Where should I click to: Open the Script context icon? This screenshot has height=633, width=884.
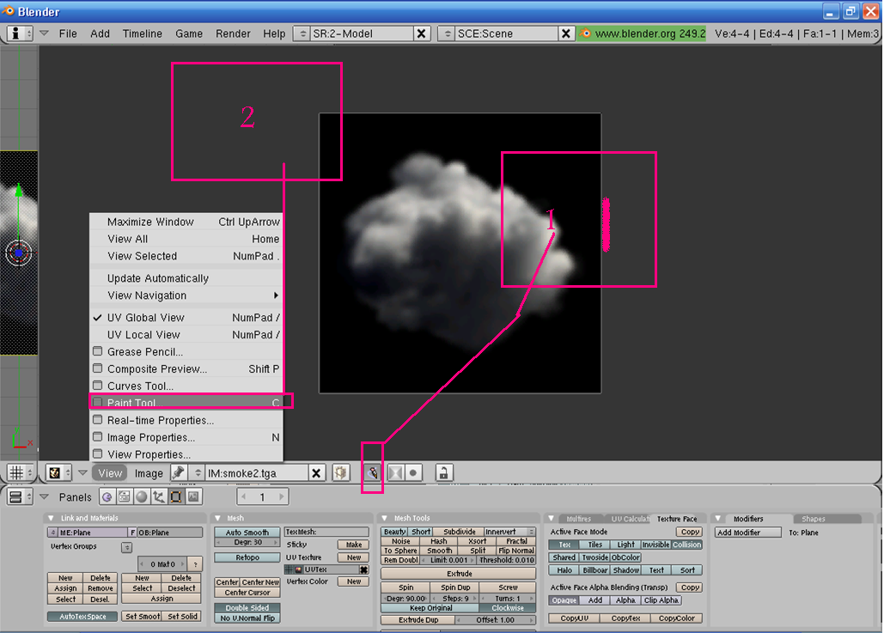click(x=124, y=496)
